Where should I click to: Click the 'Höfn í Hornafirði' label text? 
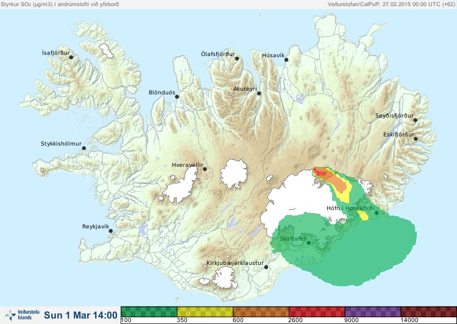350,208
